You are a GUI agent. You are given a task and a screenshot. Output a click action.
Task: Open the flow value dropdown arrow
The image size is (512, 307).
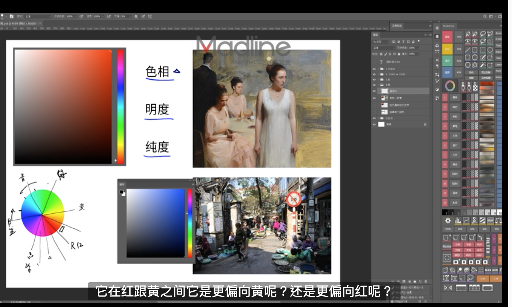103,17
